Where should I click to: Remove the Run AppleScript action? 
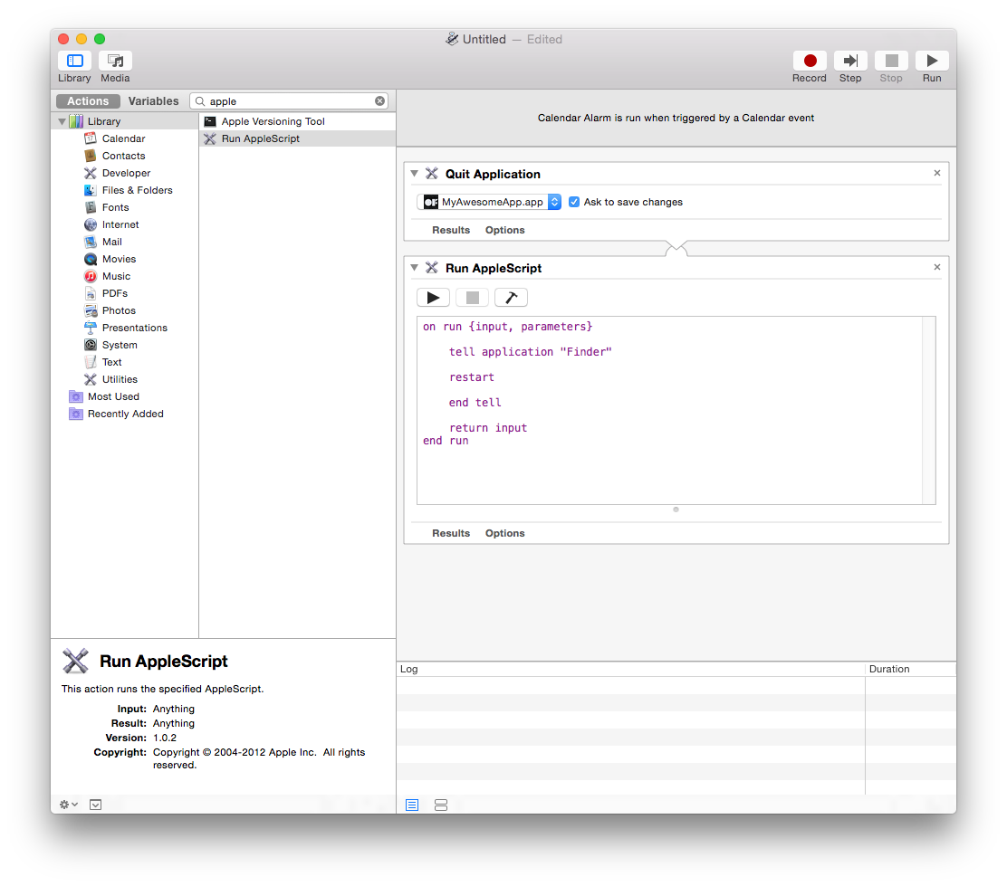click(x=937, y=267)
